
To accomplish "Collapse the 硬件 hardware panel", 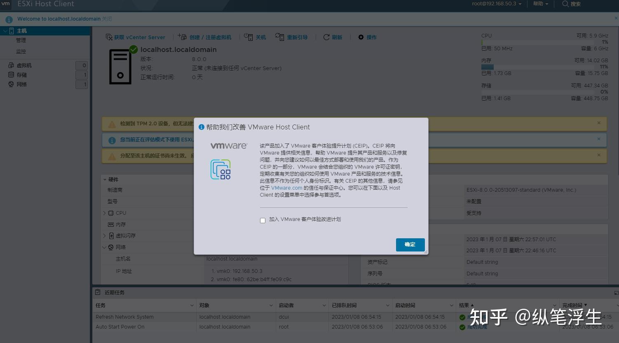I will 105,180.
